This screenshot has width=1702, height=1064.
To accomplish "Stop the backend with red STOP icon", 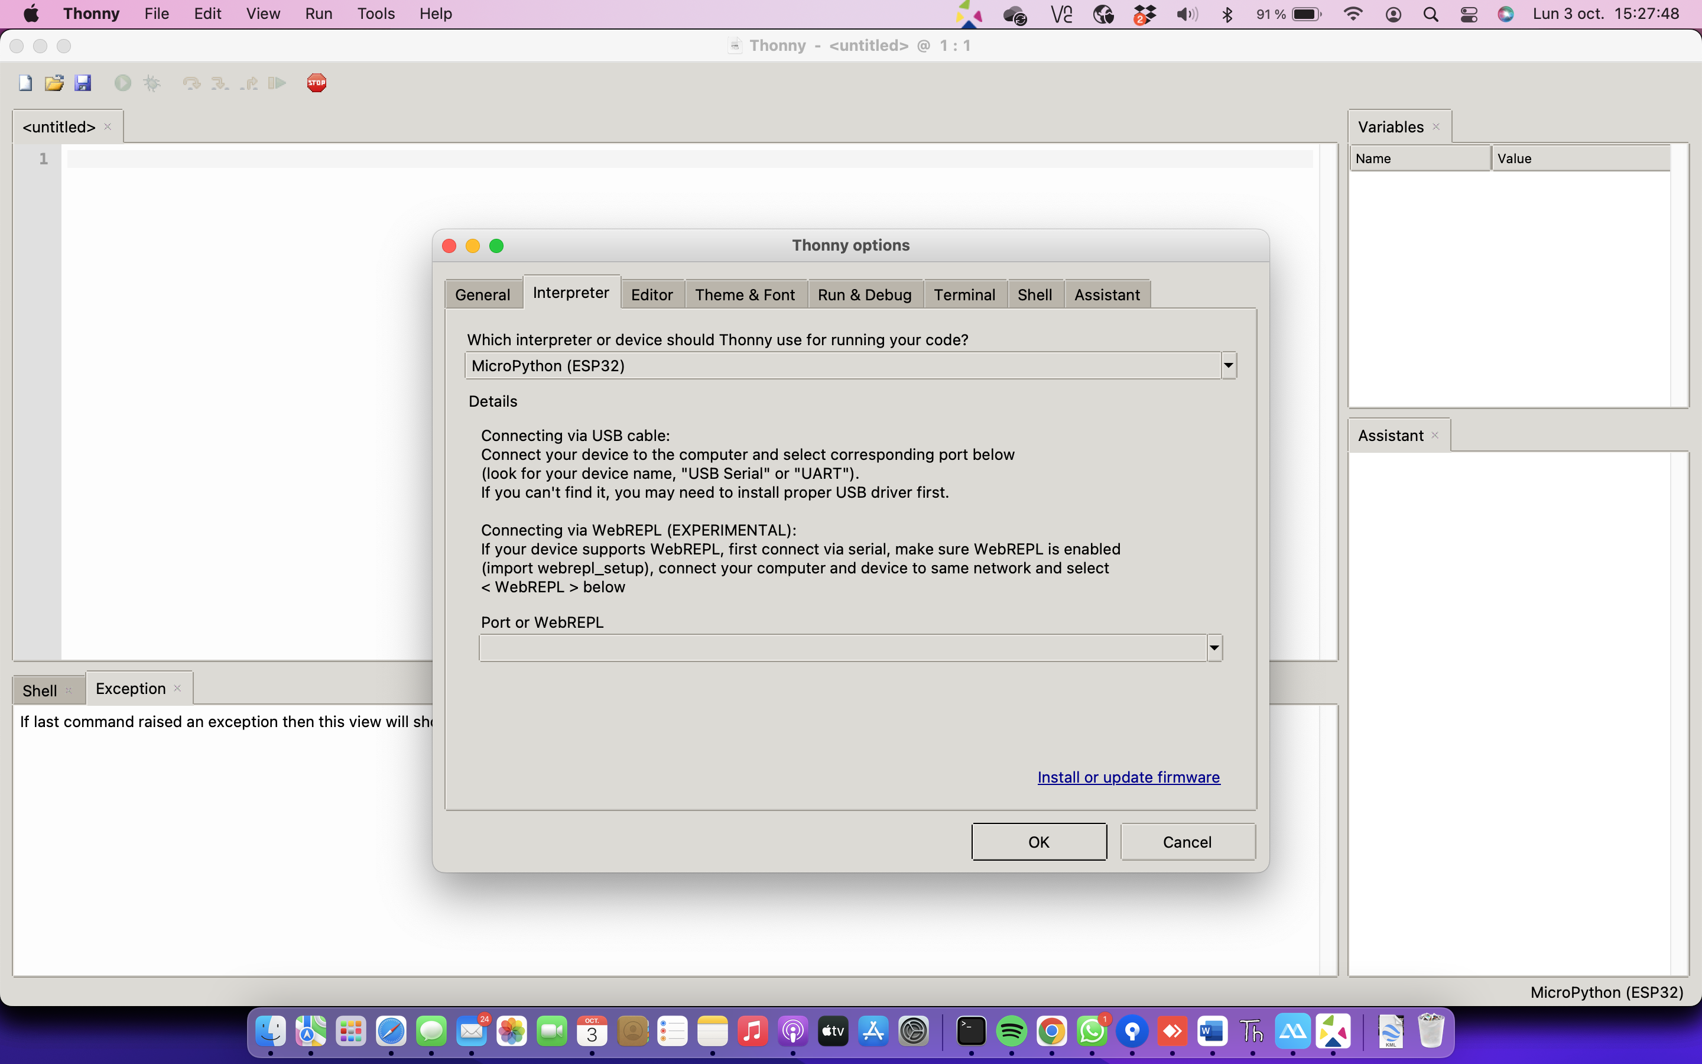I will coord(317,83).
